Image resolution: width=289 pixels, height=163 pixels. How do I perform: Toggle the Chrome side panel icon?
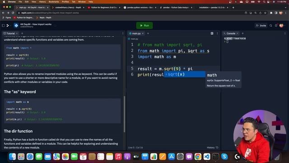276,13
